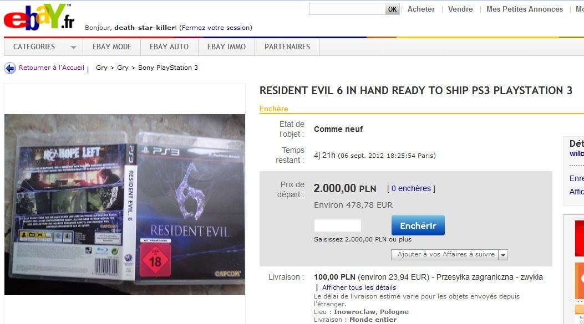
Task: Click Fermez votre session link
Action: click(x=216, y=28)
